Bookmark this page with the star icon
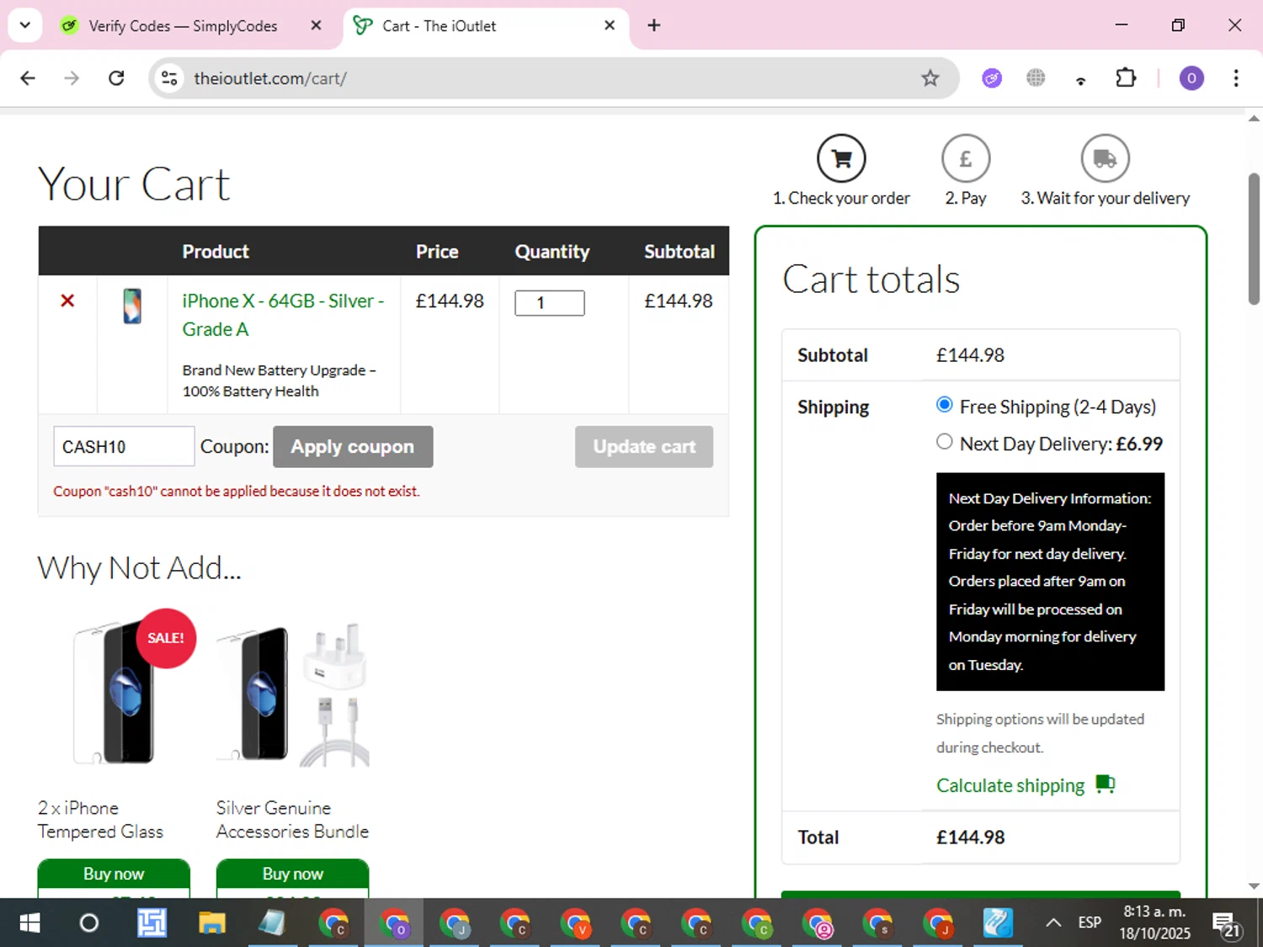This screenshot has height=947, width=1263. click(x=930, y=78)
